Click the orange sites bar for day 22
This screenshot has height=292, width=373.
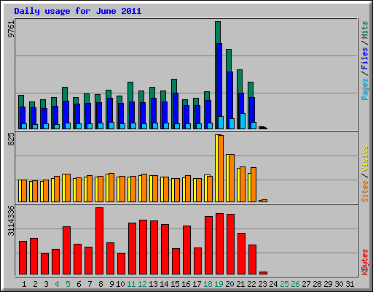(254, 185)
